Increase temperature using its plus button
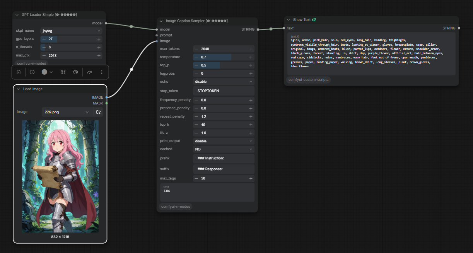Image resolution: width=473 pixels, height=253 pixels. click(251, 57)
